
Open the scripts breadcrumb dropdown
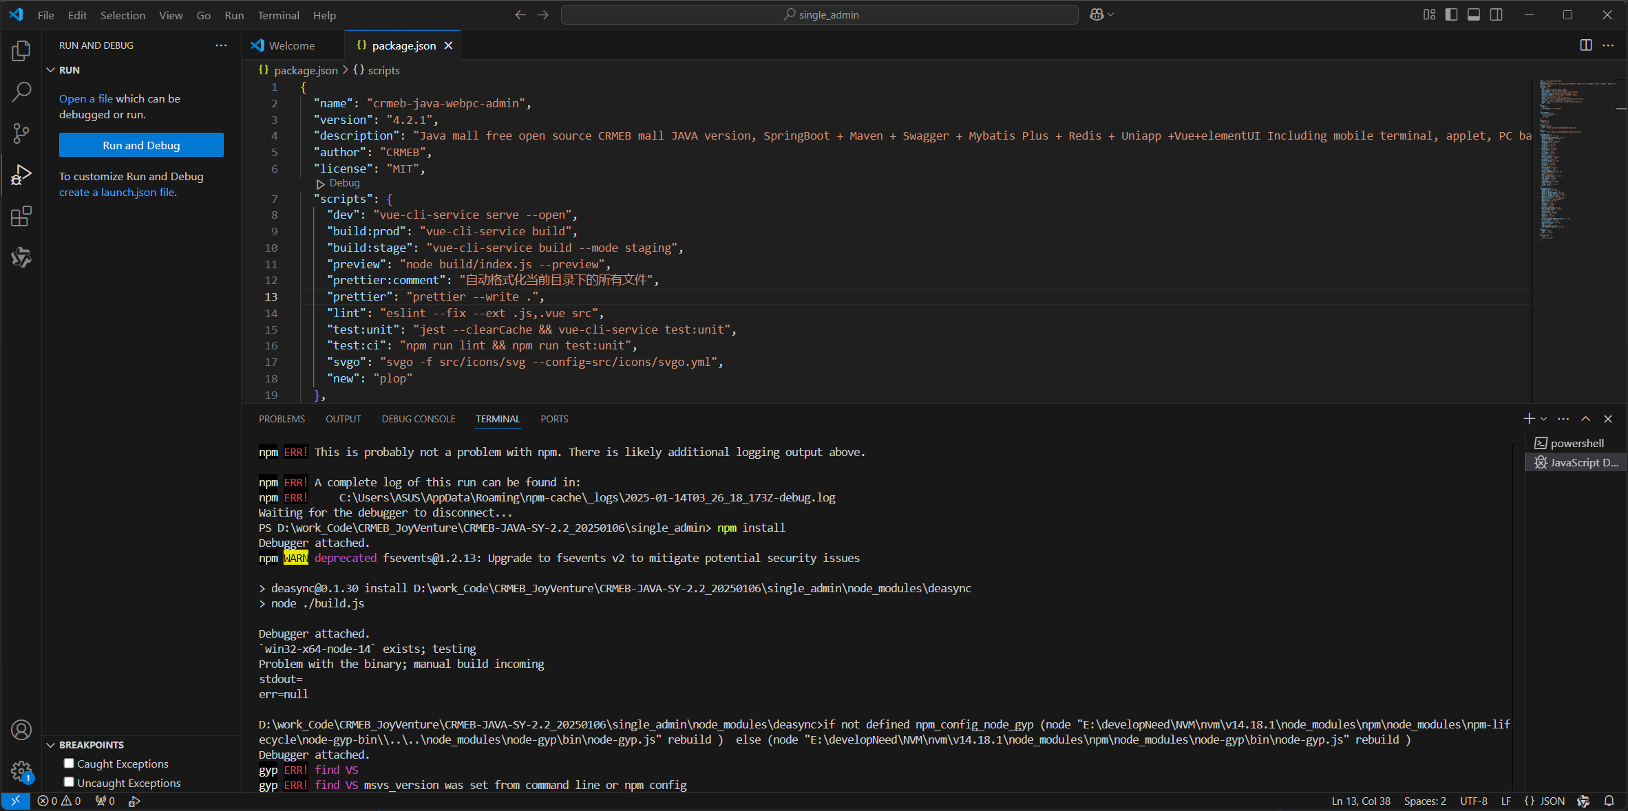pyautogui.click(x=377, y=70)
